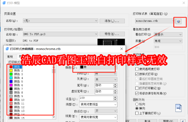Switch to the 常规 tab
Viewport: 188px width, 122px height.
10,57
